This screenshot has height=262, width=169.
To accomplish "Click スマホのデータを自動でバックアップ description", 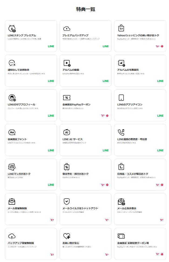I will click(x=22, y=247).
